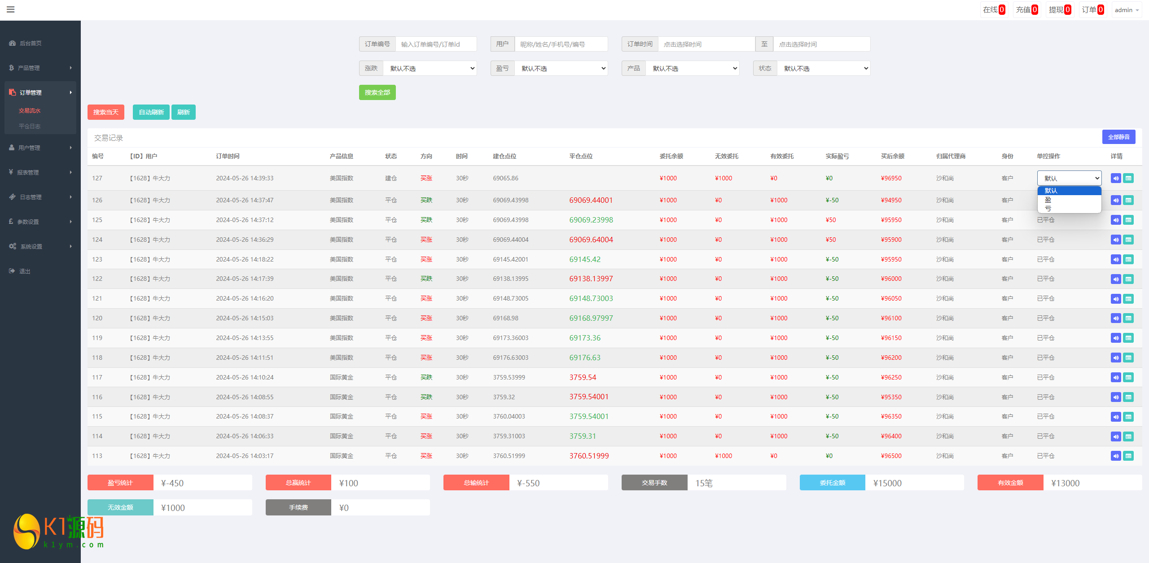Click sound icon for order 117
The height and width of the screenshot is (563, 1149).
point(1116,378)
